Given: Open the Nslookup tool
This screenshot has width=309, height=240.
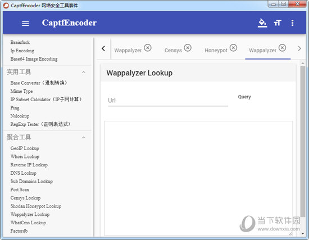Looking at the screenshot, I should tap(20, 116).
